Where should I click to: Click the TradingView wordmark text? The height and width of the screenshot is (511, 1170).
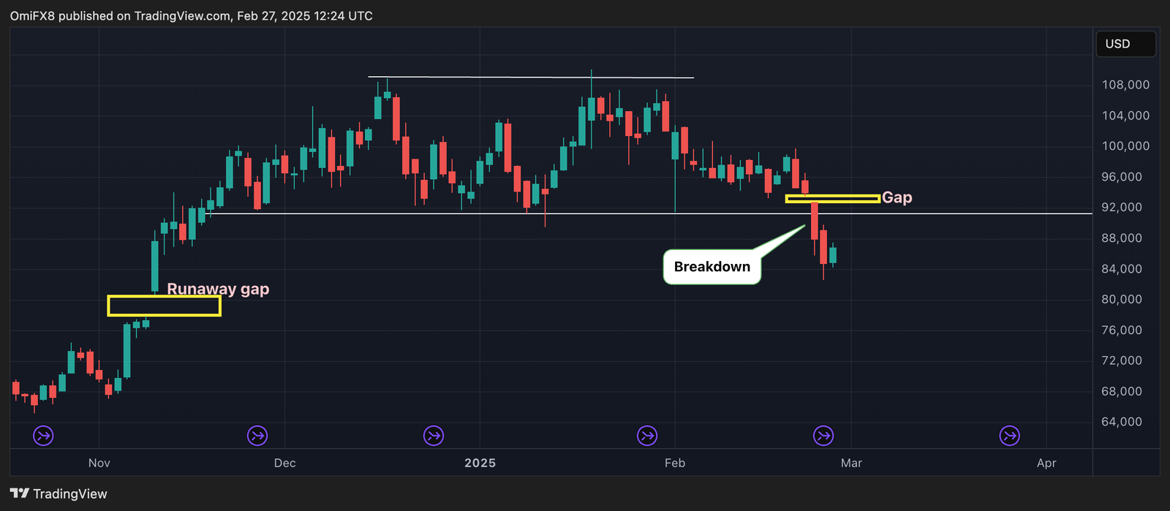(x=70, y=494)
